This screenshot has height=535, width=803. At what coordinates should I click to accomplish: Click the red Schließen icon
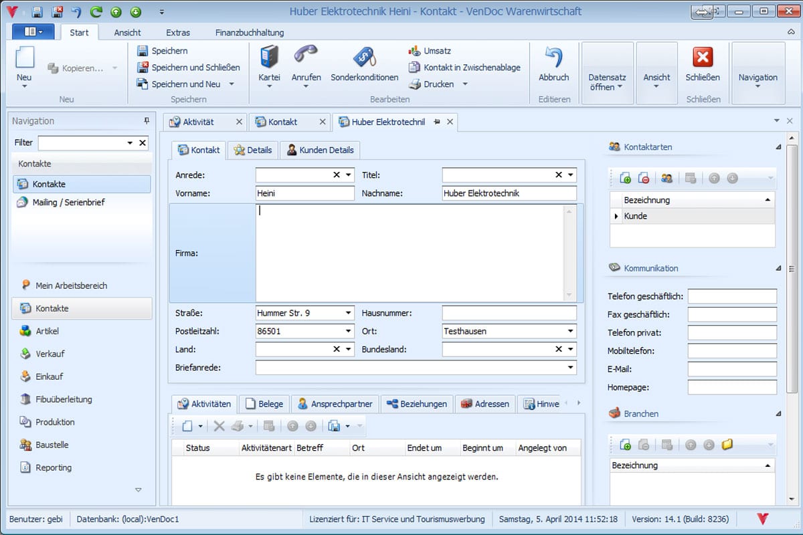pyautogui.click(x=703, y=58)
